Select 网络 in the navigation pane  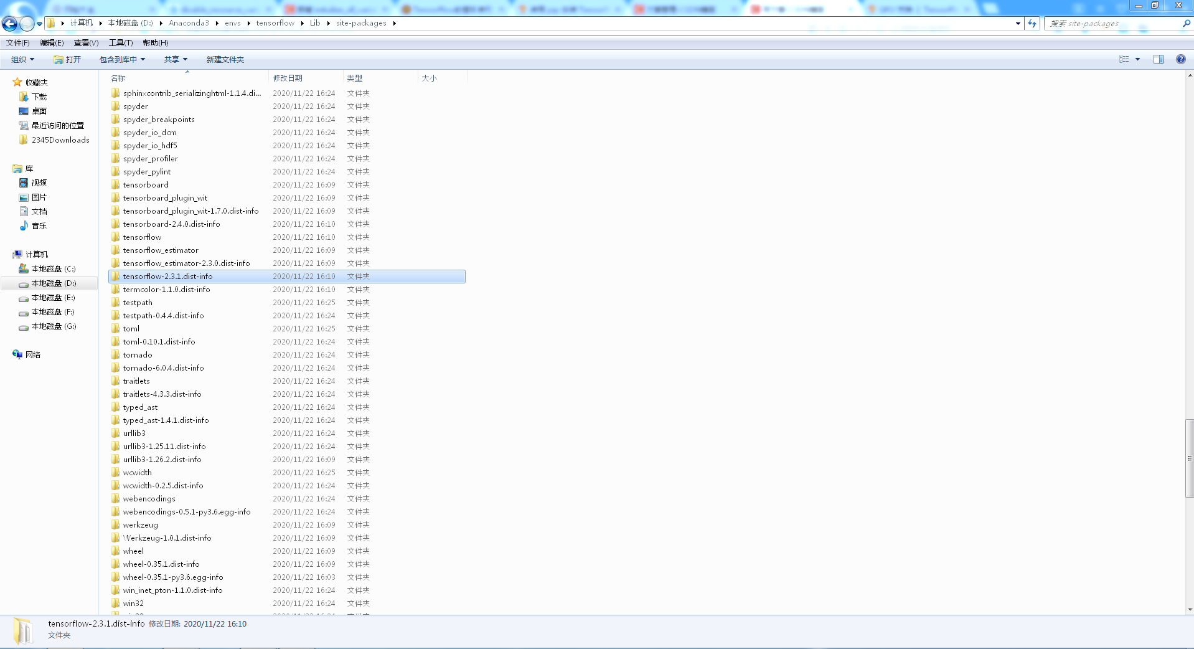[x=27, y=354]
